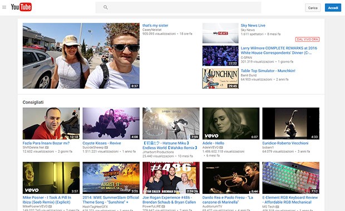Viewport: 345px width, 211px height.
Task: Open Mike Posner - I Took A Pill title
Action: pyautogui.click(x=47, y=200)
